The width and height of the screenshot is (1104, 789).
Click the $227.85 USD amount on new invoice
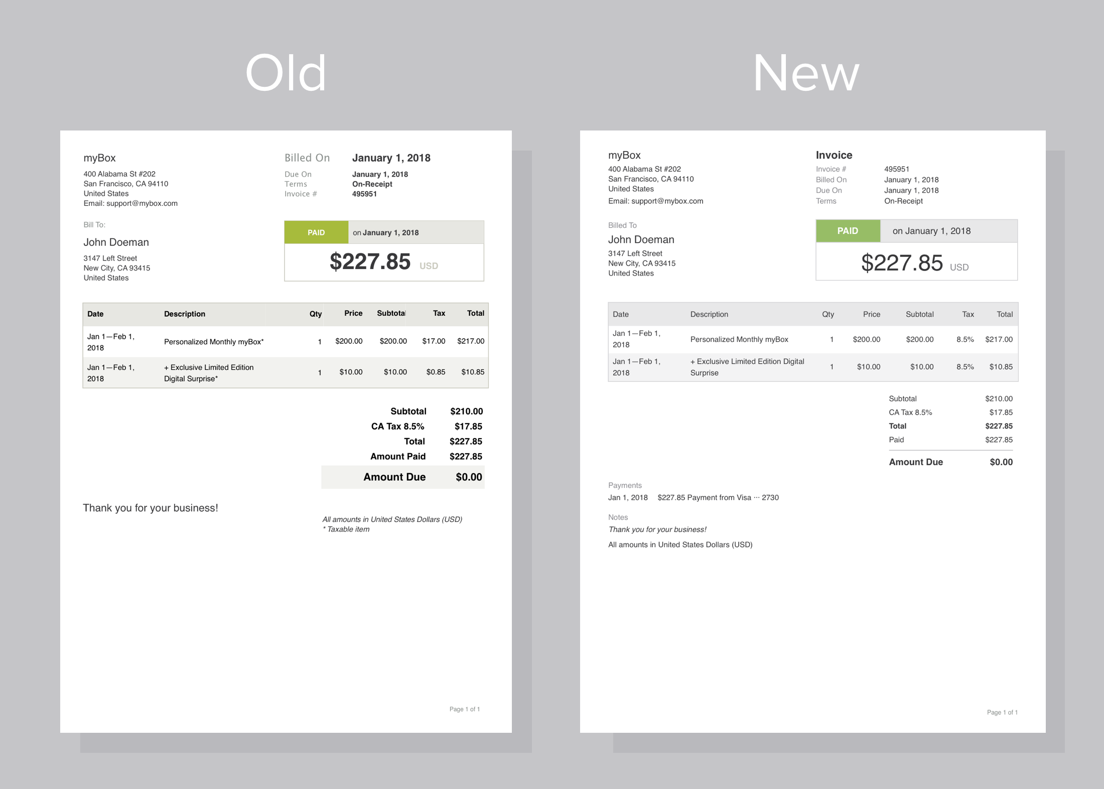[x=902, y=263]
